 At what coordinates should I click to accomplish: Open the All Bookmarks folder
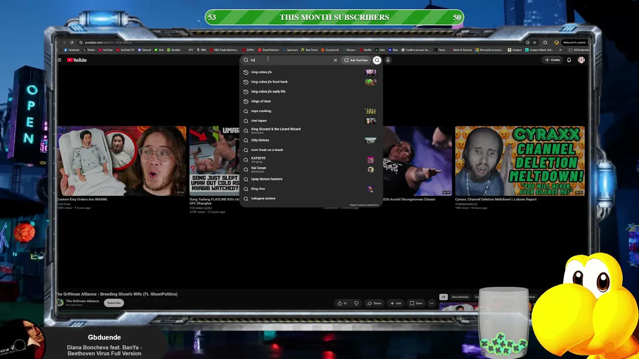tap(580, 50)
